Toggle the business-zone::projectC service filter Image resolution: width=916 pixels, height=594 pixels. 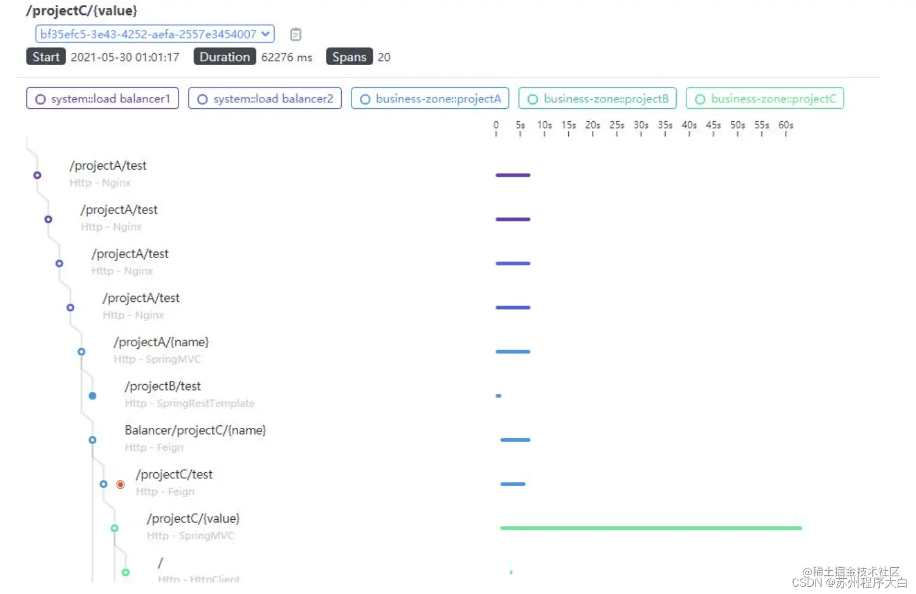765,99
